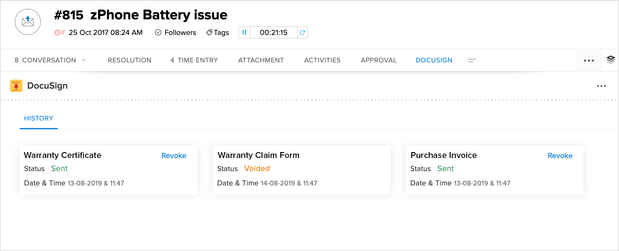This screenshot has width=619, height=251.
Task: Open the Approval tab
Action: click(378, 60)
